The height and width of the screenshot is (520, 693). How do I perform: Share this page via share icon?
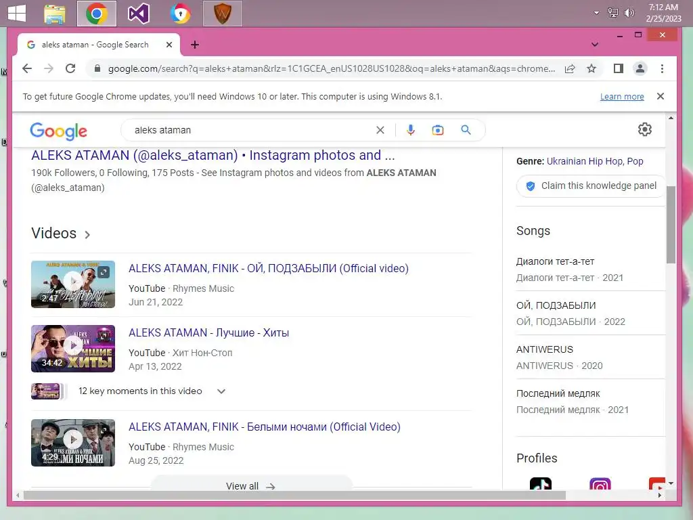point(570,68)
